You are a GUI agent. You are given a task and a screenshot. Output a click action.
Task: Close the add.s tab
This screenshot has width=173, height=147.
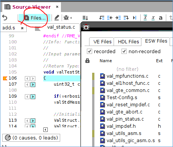[22, 28]
